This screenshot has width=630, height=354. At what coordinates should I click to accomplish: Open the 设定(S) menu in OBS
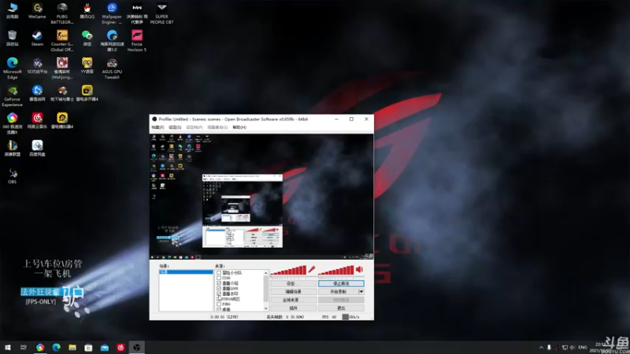(x=175, y=127)
